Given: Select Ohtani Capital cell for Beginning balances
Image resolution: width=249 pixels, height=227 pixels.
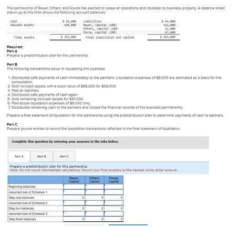Looking at the screenshot, I should click(95, 187).
